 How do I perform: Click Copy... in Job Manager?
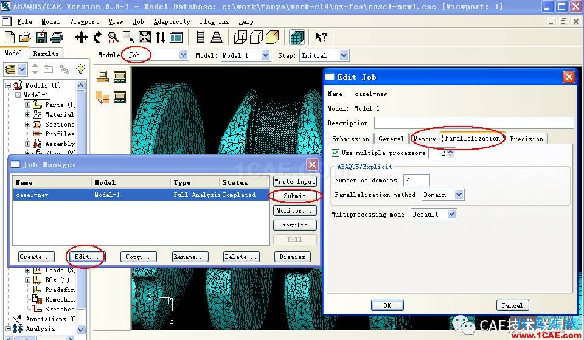tap(138, 257)
